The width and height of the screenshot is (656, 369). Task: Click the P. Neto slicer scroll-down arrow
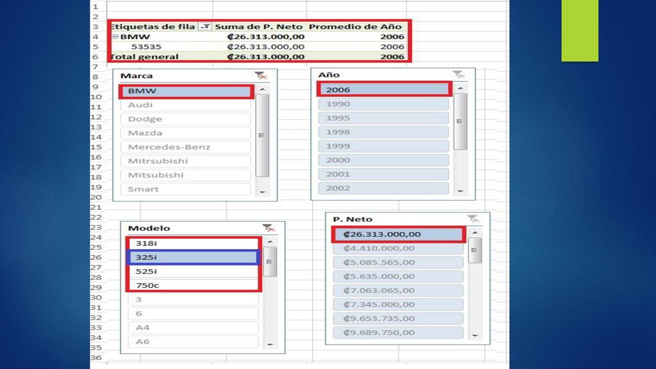475,335
